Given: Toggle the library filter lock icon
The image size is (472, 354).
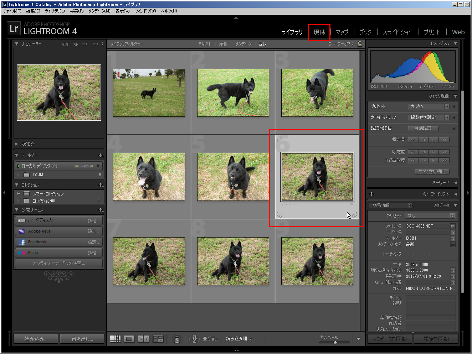Looking at the screenshot, I should click(360, 44).
